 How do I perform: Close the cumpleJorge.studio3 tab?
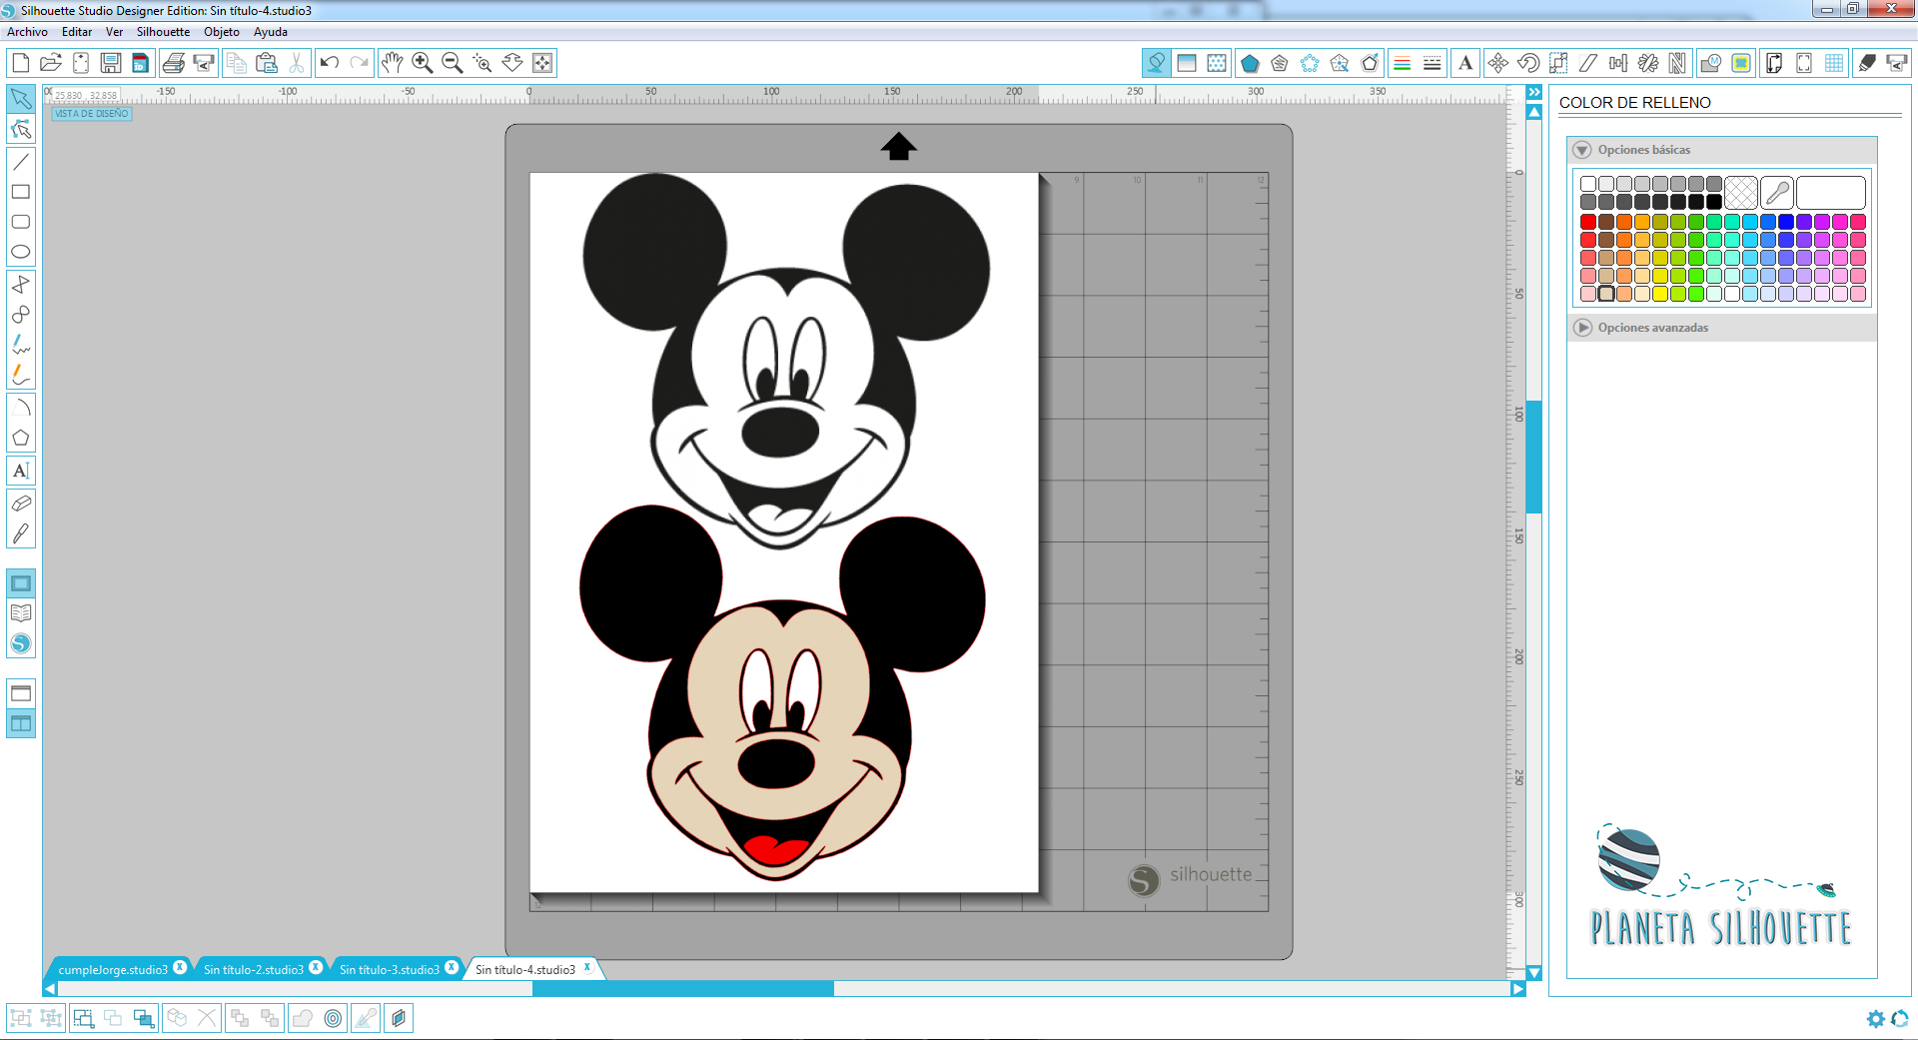tap(180, 967)
